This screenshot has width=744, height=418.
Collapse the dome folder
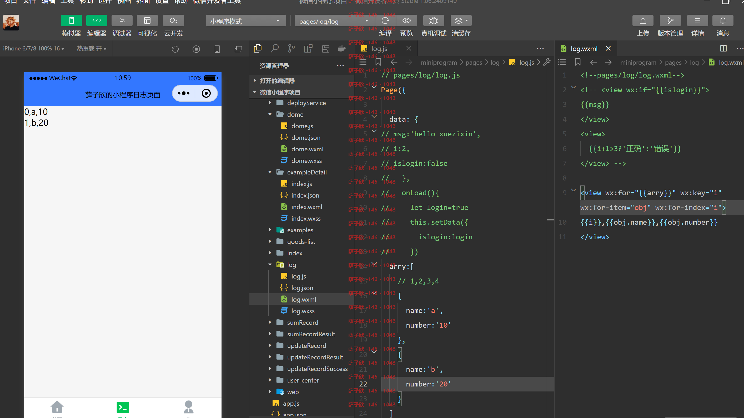point(301,114)
